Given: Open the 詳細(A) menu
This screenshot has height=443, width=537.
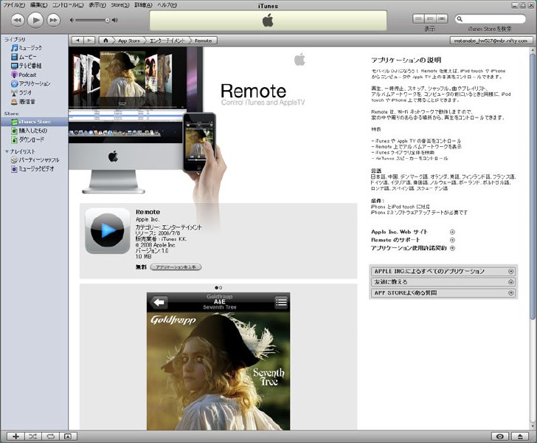Looking at the screenshot, I should pyautogui.click(x=143, y=5).
